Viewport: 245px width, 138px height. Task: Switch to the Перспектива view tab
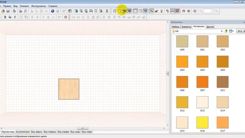[8, 132]
